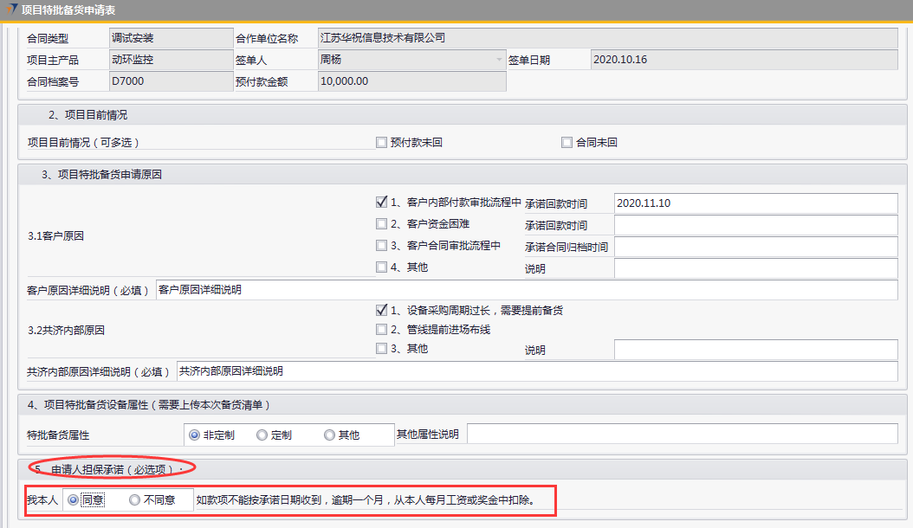Click the 客户原因详细说明 text field

click(525, 290)
